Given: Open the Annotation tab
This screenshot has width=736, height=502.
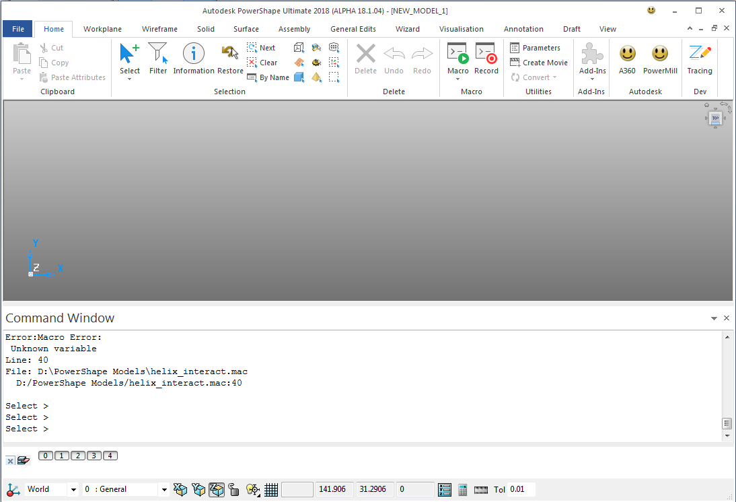Looking at the screenshot, I should tap(523, 29).
